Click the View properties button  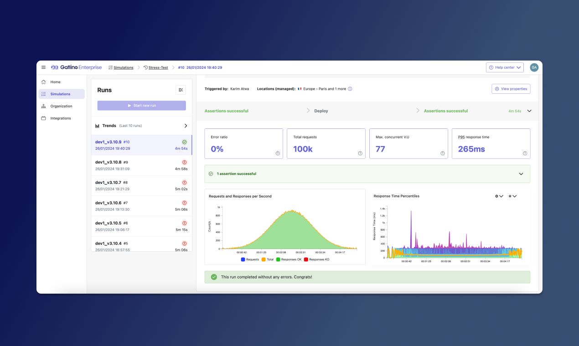pos(511,89)
